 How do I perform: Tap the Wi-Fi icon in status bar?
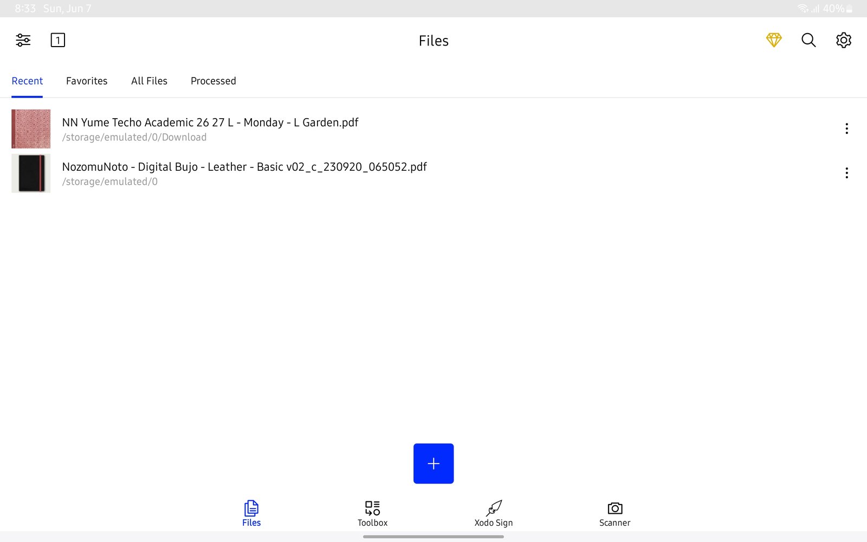[803, 9]
